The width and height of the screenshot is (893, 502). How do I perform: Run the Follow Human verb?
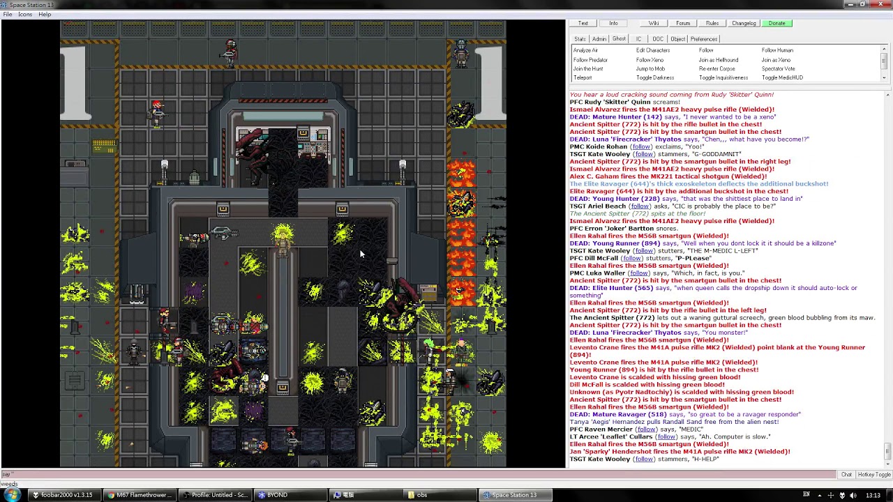point(777,50)
